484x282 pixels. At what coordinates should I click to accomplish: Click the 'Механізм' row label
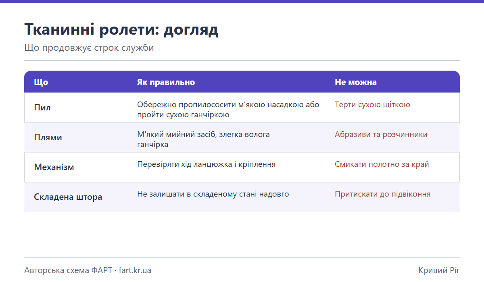pyautogui.click(x=54, y=167)
